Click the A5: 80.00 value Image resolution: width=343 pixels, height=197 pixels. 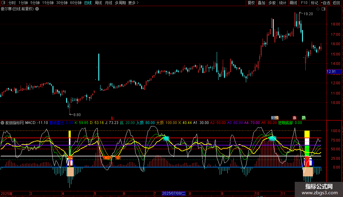(x=269, y=123)
